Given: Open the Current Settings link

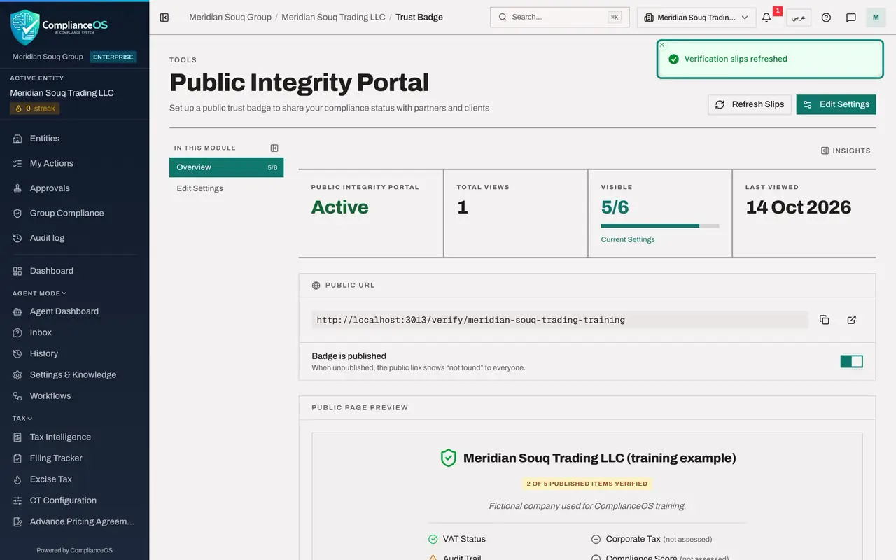Looking at the screenshot, I should pos(628,239).
